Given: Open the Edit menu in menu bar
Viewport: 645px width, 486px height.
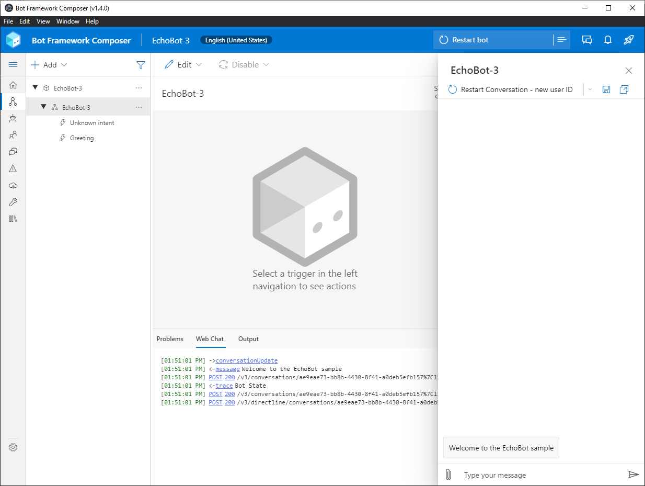Looking at the screenshot, I should [25, 21].
